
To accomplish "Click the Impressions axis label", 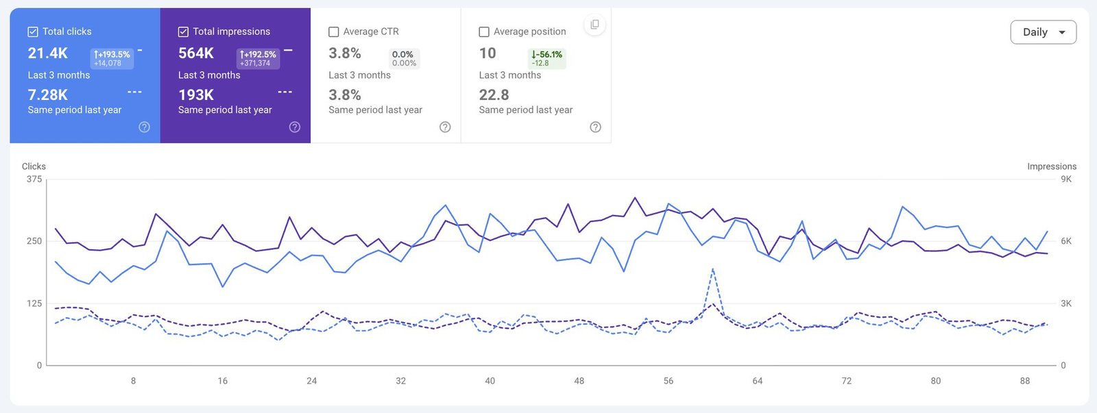I will (1052, 166).
